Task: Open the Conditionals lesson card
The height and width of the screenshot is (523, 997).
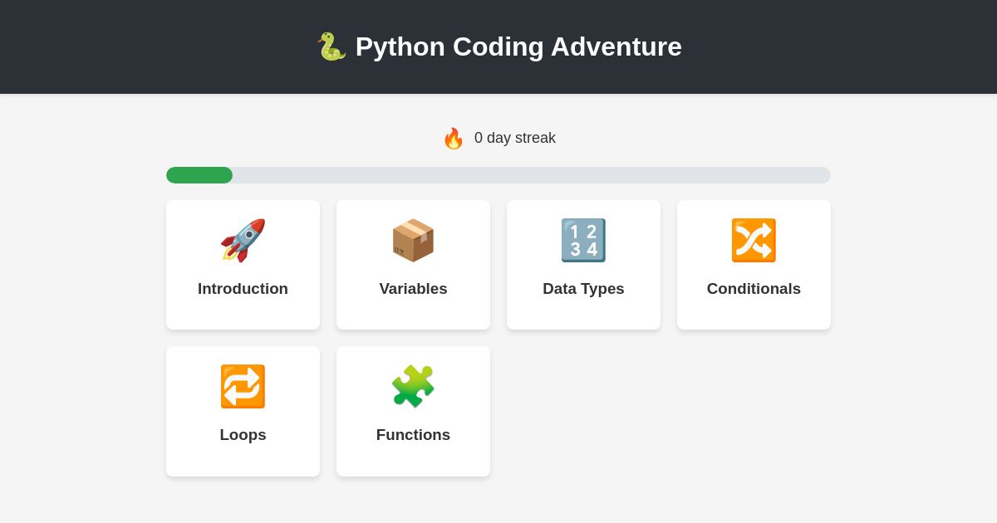Action: pos(754,264)
